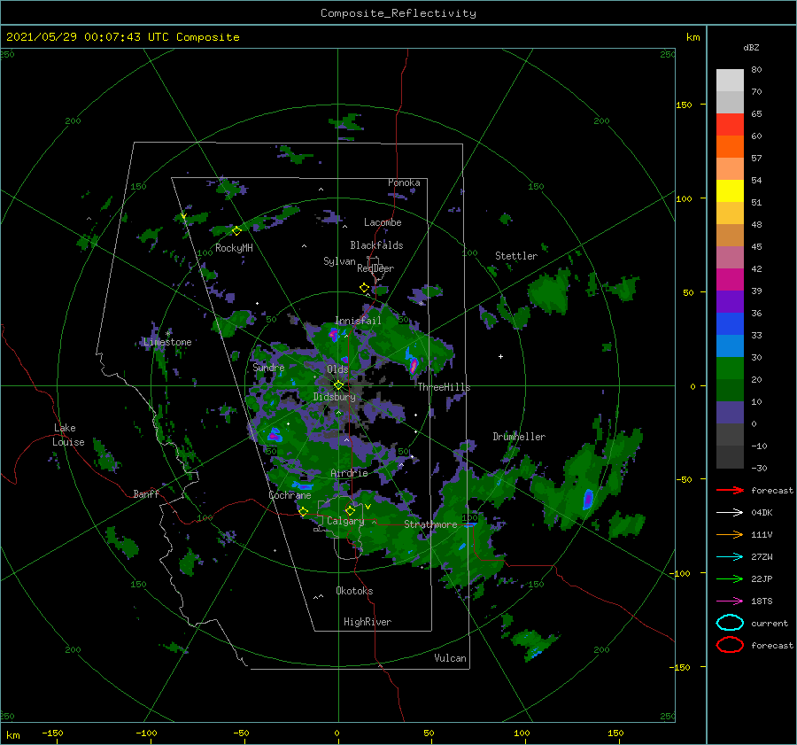Select the 80 dBZ white color swatch

(x=730, y=80)
